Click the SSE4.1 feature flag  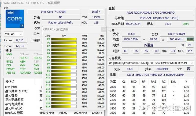point(24,58)
